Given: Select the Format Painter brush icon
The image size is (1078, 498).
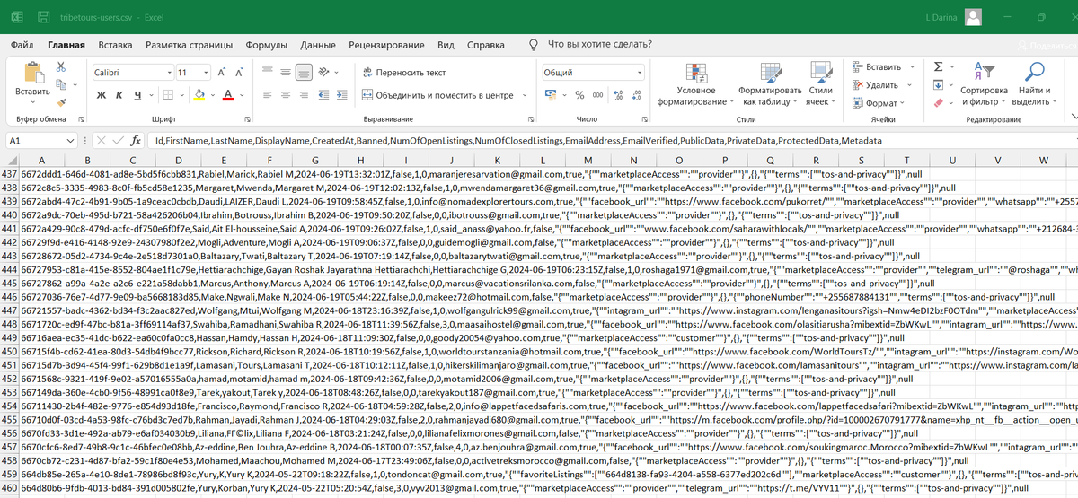Looking at the screenshot, I should pos(61,102).
